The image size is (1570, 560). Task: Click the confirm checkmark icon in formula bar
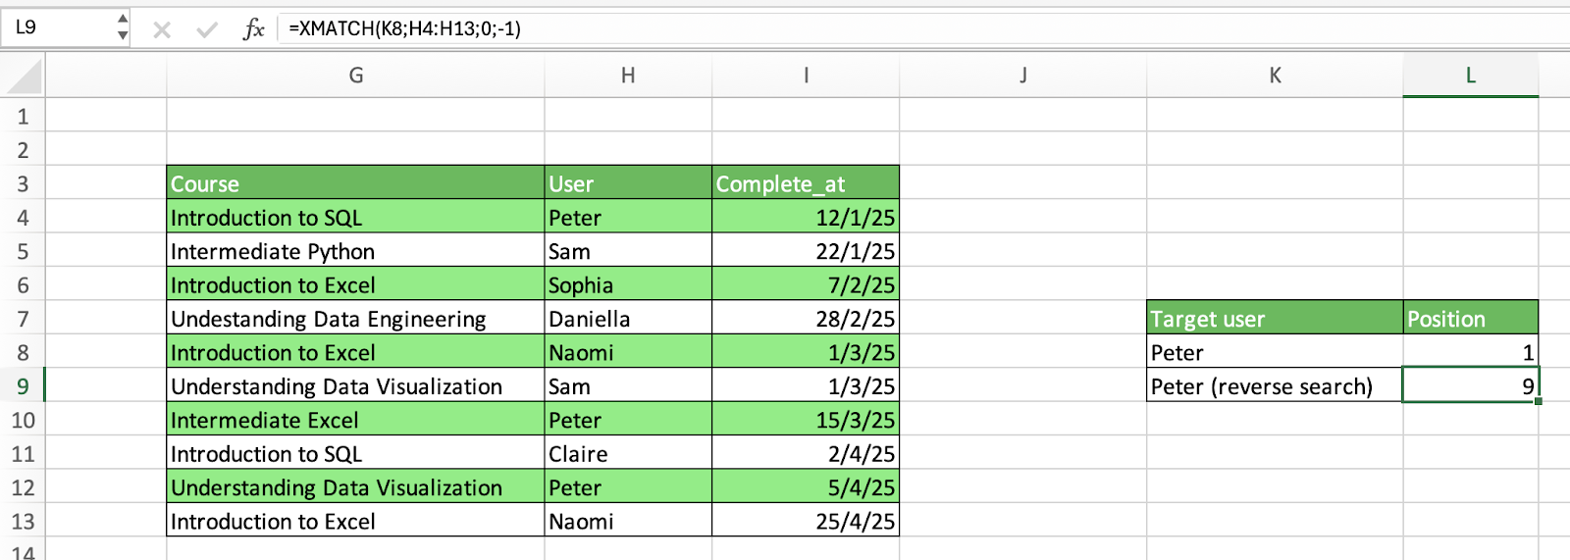point(207,29)
